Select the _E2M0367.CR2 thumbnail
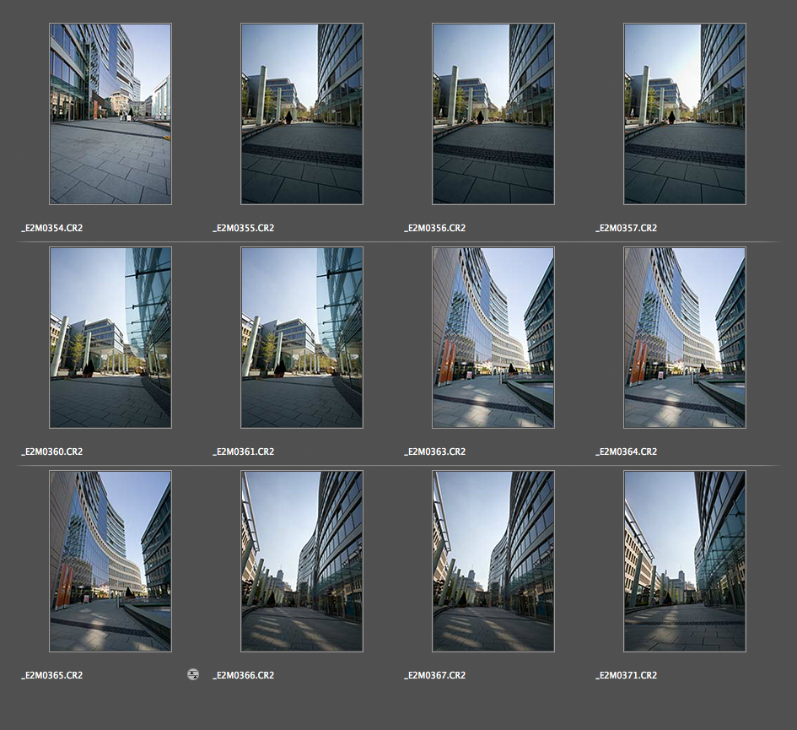 493,561
